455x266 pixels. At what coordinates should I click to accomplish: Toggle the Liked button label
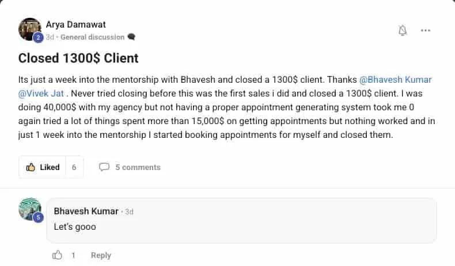click(x=50, y=167)
